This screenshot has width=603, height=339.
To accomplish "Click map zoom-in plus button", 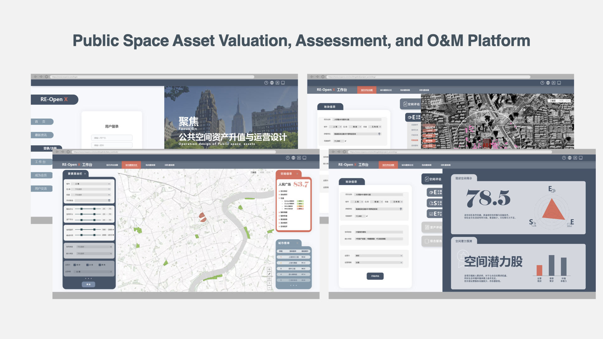I will click(269, 283).
